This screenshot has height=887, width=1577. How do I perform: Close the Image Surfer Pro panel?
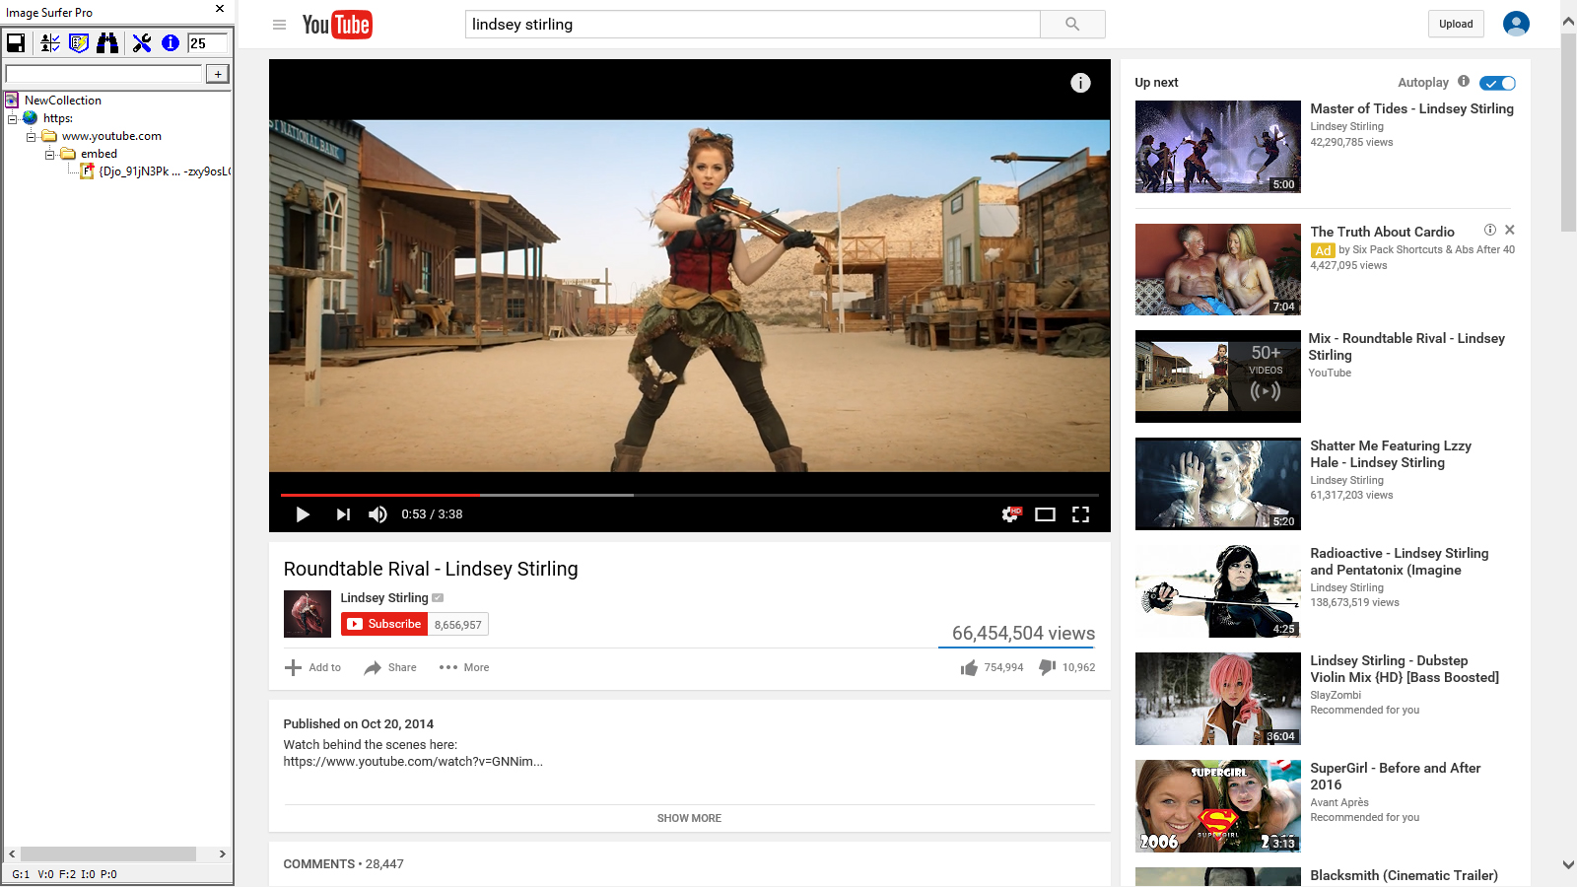tap(220, 9)
